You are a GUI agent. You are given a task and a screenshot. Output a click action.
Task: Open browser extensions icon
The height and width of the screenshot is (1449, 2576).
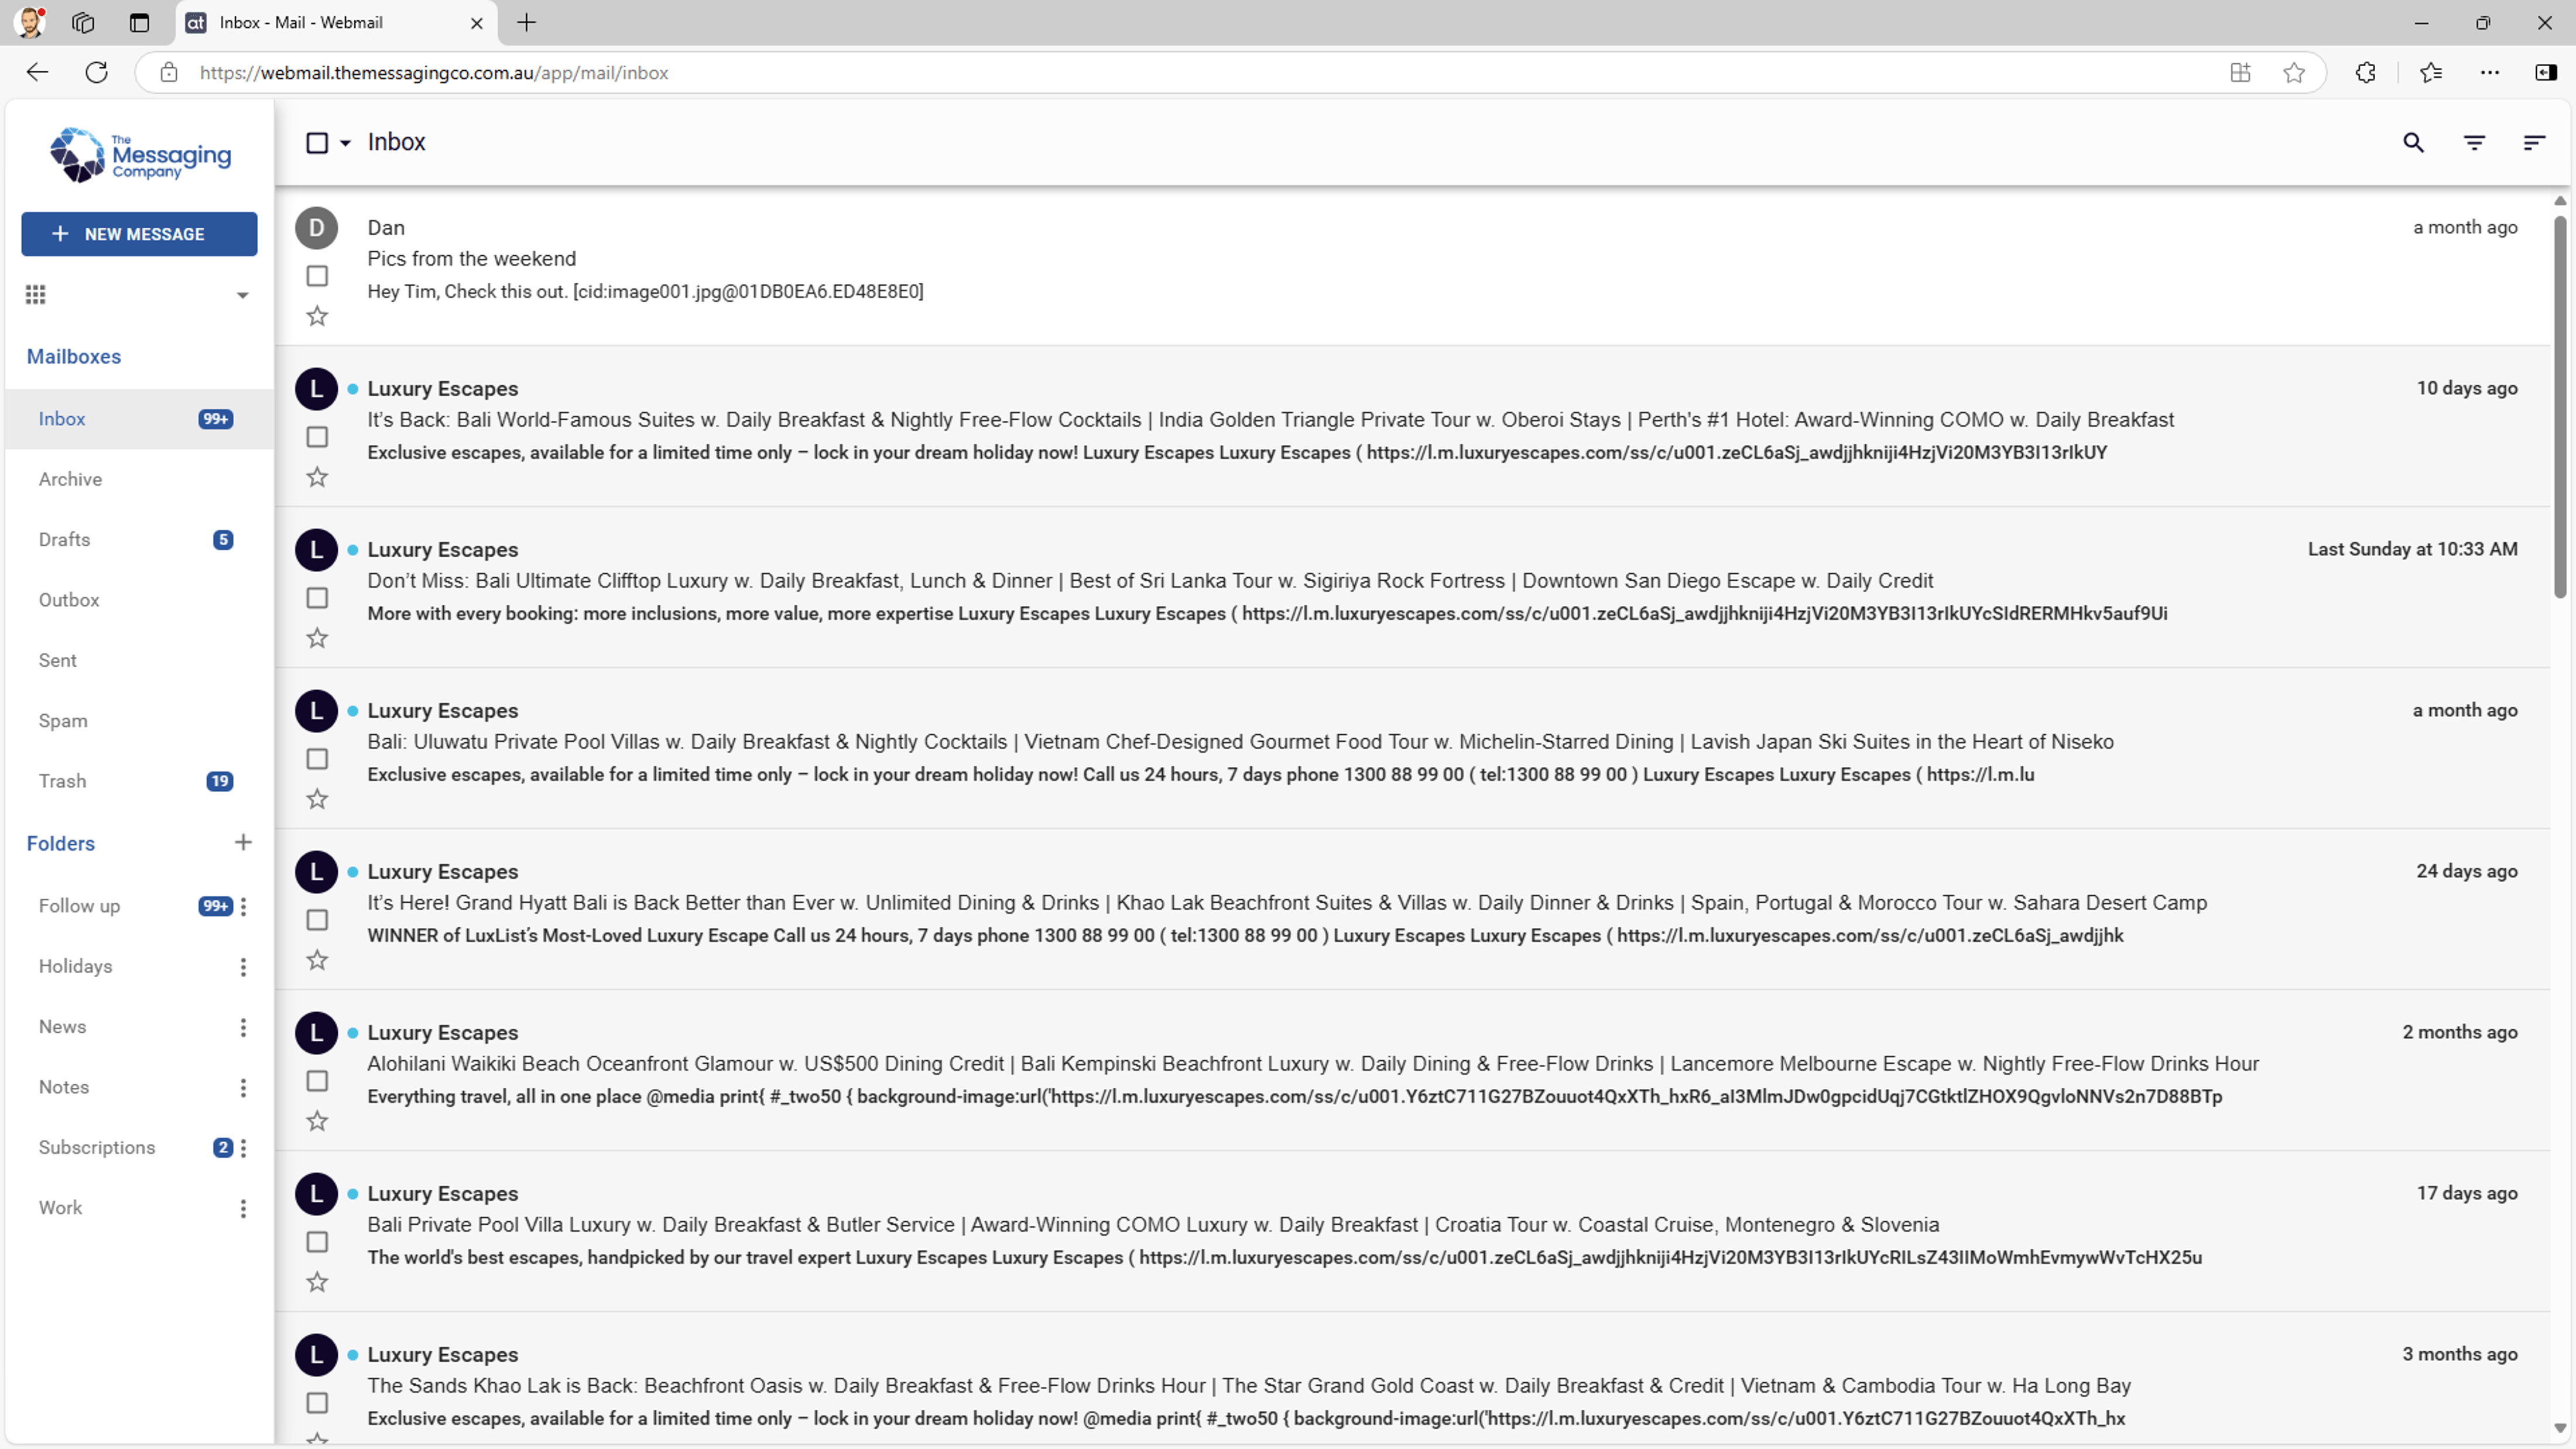pos(2365,72)
